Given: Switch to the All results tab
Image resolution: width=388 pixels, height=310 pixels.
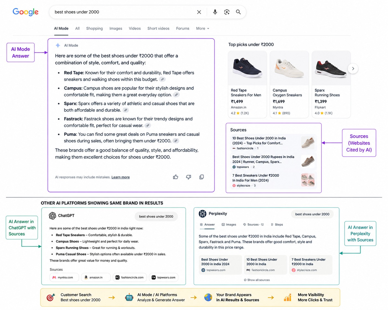Looking at the screenshot, I should pyautogui.click(x=77, y=28).
